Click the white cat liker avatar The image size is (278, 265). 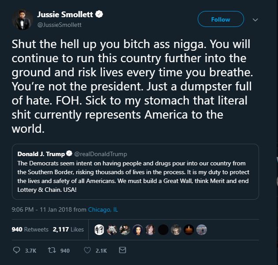(x=112, y=230)
